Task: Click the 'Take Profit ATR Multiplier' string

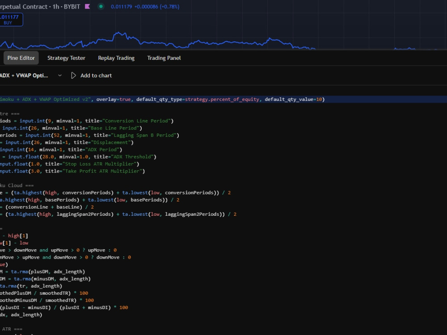Action: tap(102, 171)
